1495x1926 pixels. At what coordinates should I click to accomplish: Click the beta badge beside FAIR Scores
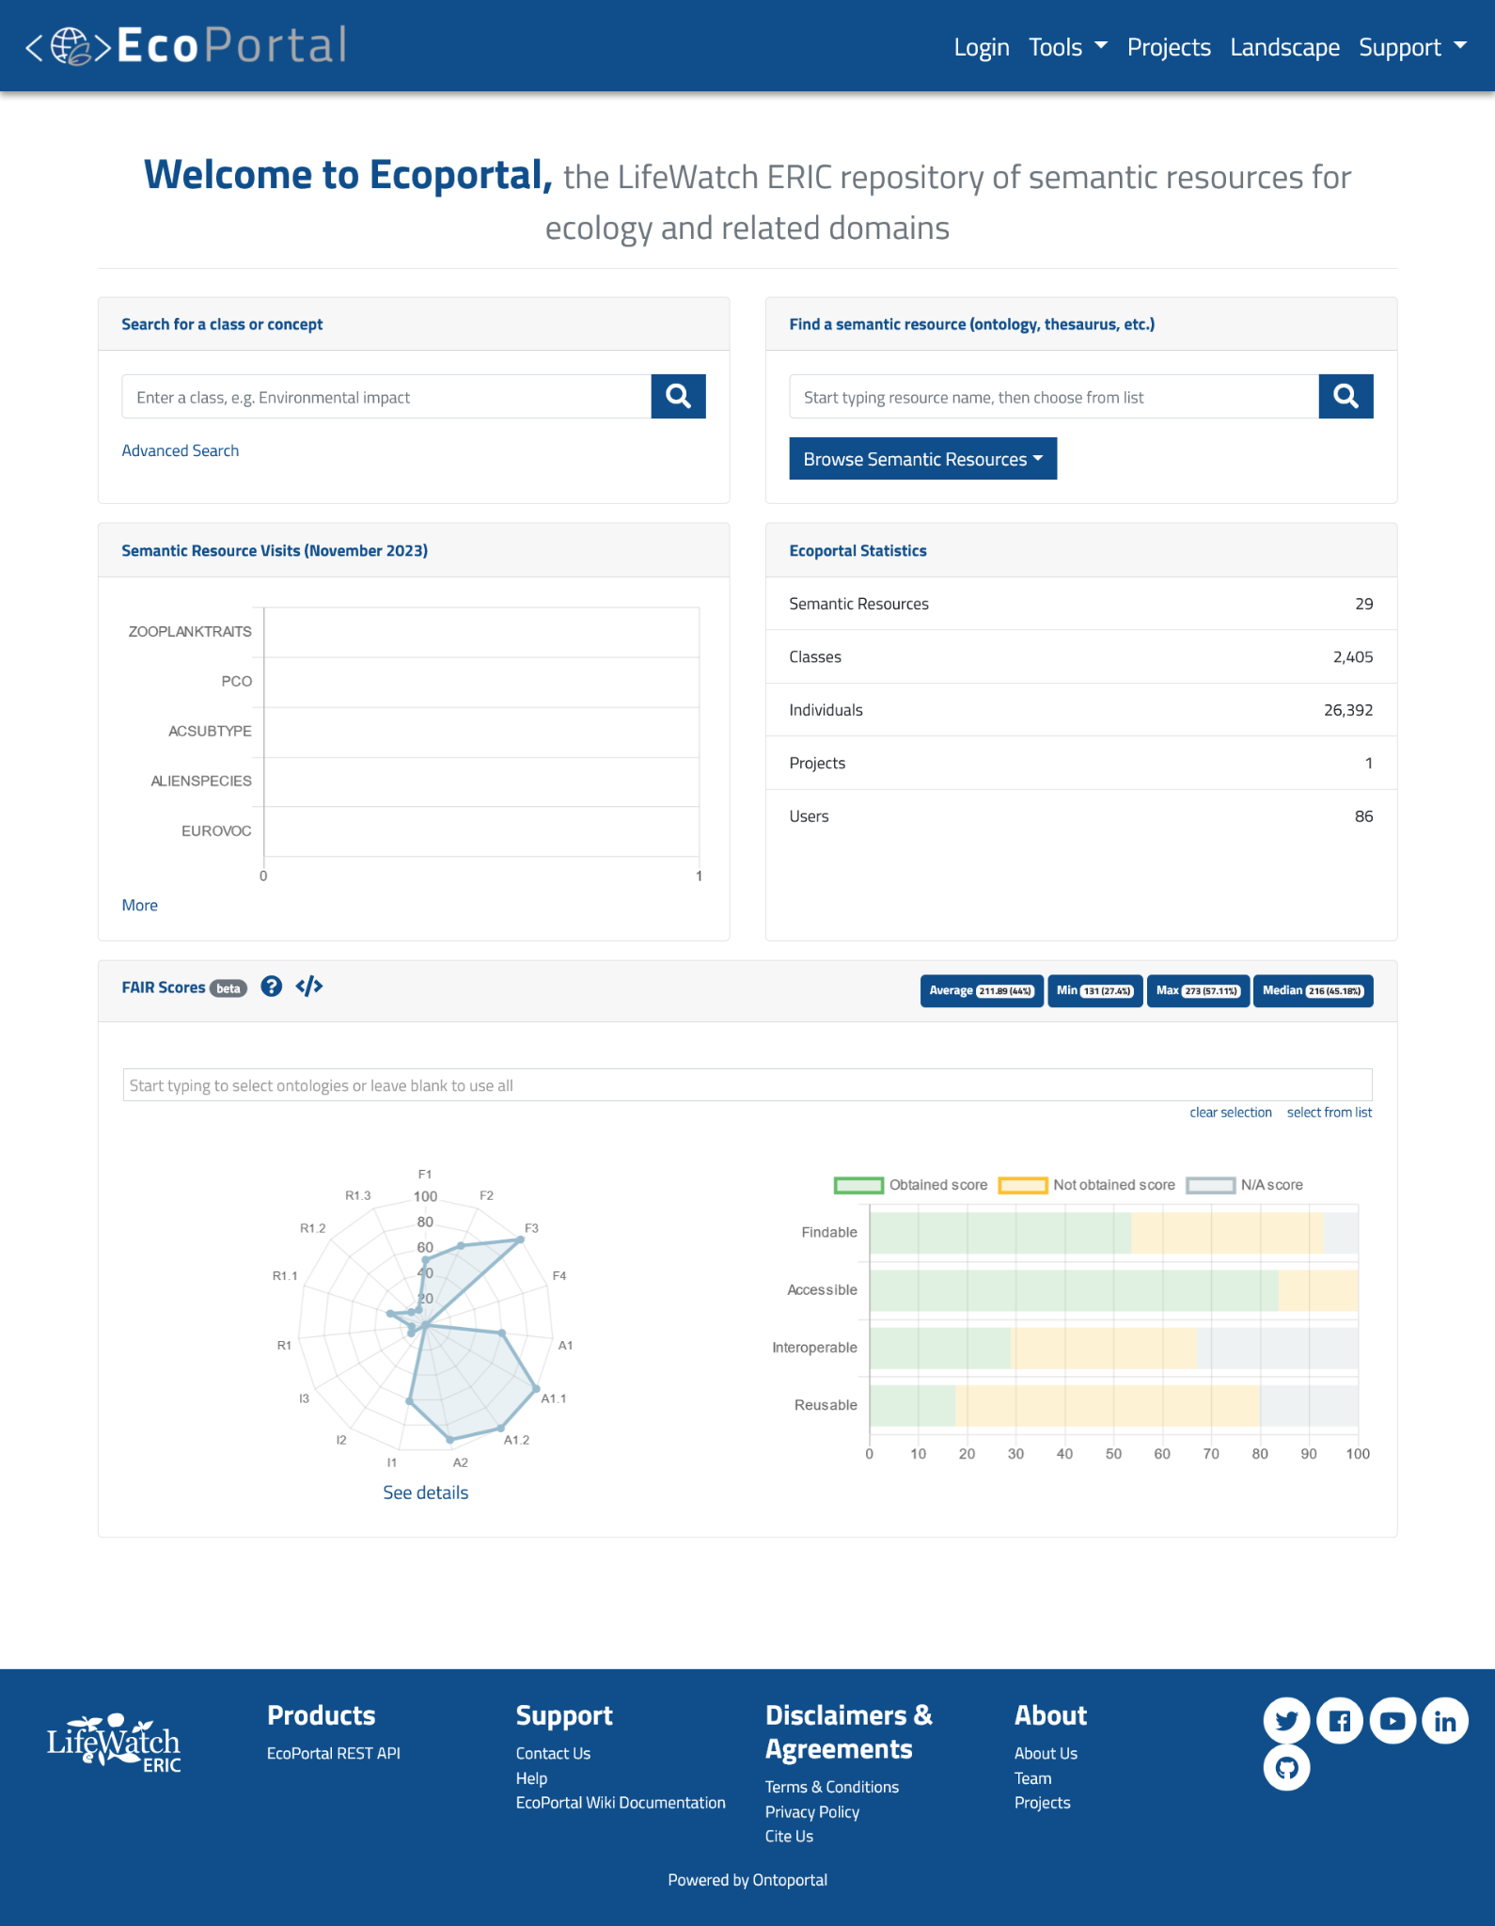point(228,988)
